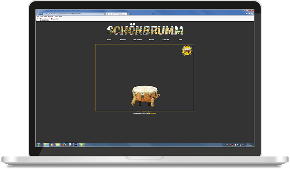Open the Geschichte page link
The width and height of the screenshot is (290, 169).
(137, 40)
